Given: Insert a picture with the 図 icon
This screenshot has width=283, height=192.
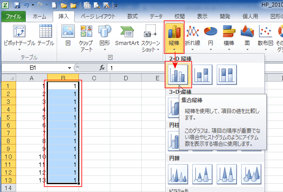Looking at the screenshot, I should (68, 35).
